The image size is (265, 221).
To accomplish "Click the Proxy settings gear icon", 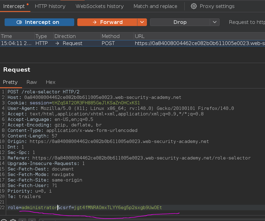I will coord(194,6).
